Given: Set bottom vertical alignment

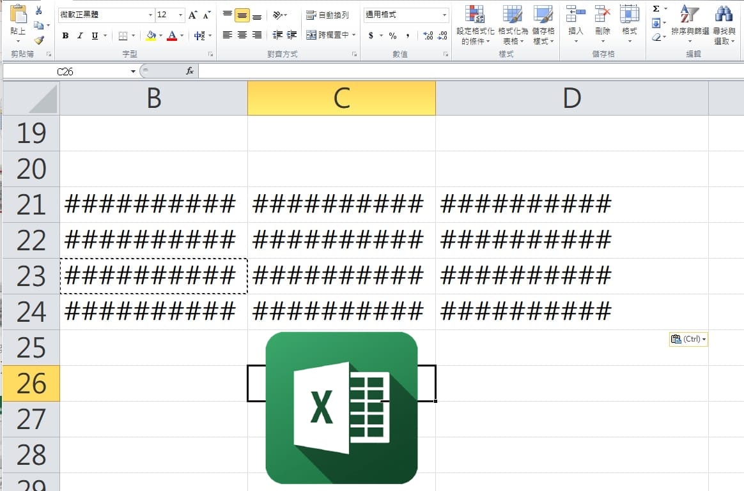Looking at the screenshot, I should [257, 15].
